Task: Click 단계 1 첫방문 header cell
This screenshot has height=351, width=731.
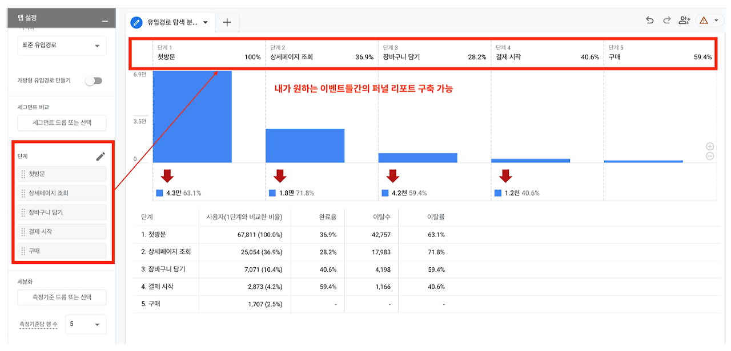Action: coord(209,53)
